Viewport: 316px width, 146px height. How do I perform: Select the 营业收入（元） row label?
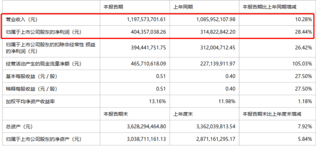[x=22, y=20]
